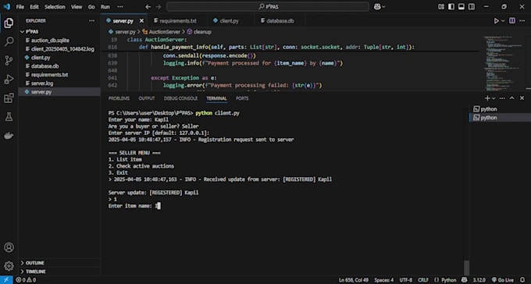
Task: Open new terminal launch profile dropdown
Action: [494, 98]
